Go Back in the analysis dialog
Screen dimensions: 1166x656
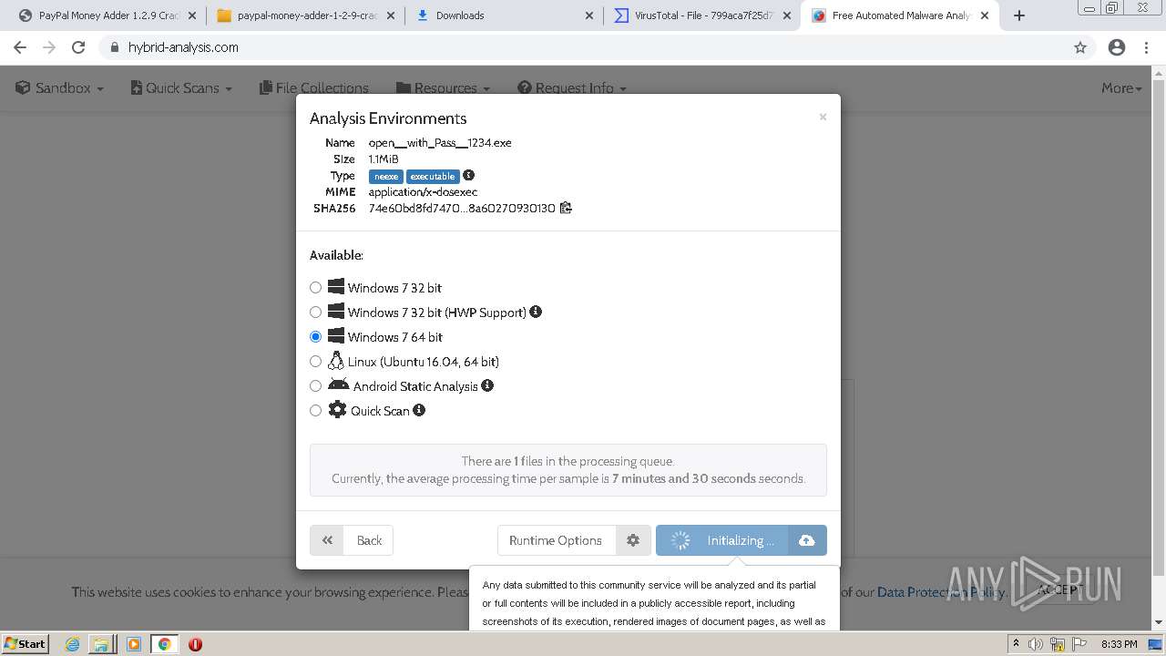coord(352,540)
